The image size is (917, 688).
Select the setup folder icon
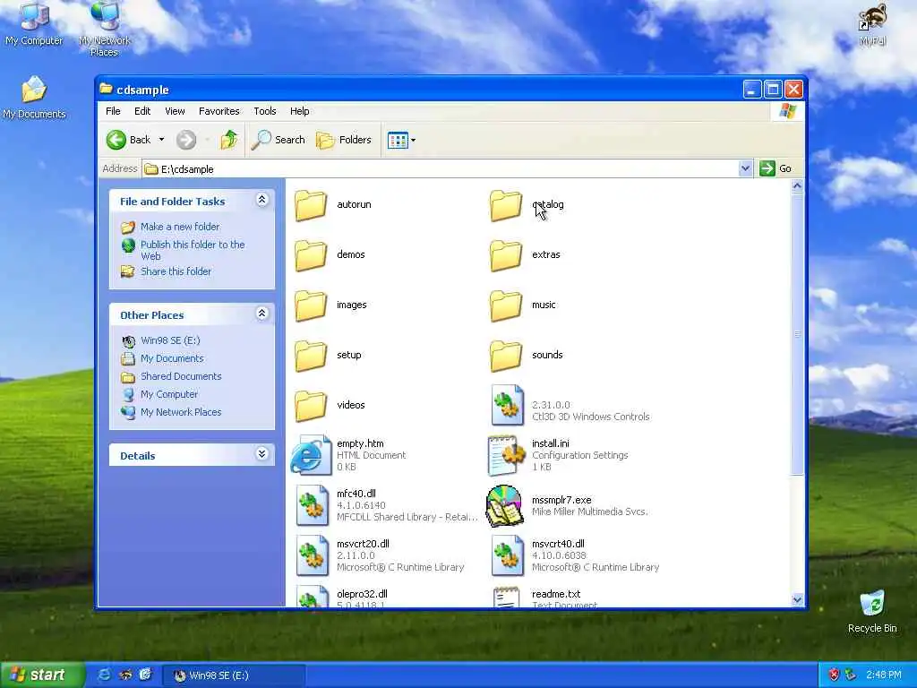point(311,355)
